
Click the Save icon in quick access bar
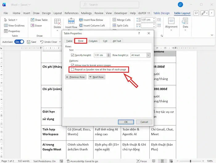[28, 42]
